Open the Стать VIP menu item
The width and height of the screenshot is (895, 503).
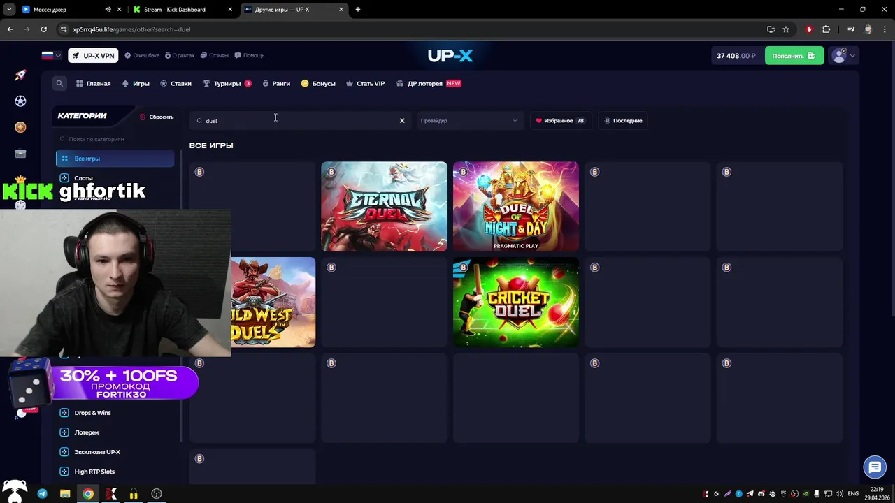[365, 83]
